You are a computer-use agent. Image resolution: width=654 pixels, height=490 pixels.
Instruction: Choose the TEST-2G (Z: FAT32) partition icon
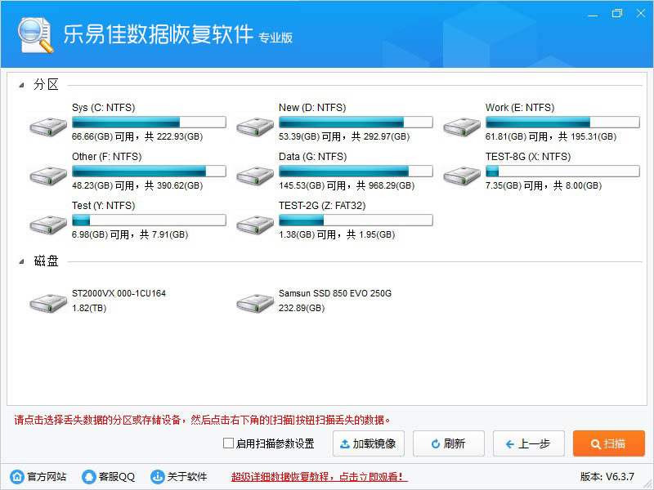tap(255, 225)
